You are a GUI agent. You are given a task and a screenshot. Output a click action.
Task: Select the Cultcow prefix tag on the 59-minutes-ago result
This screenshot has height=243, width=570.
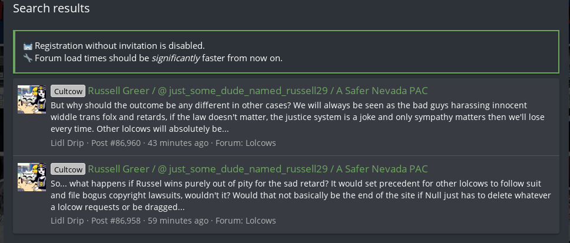68,169
